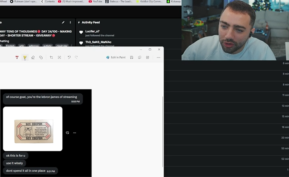Click the lebron james of streaming message
The width and height of the screenshot is (289, 177).
pyautogui.click(x=43, y=99)
